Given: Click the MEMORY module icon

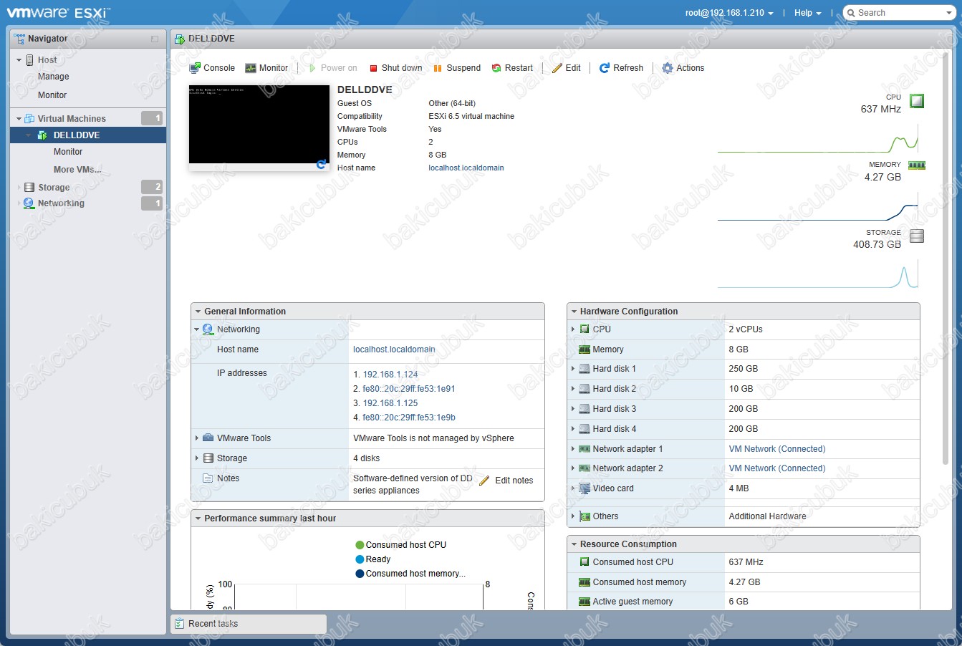Looking at the screenshot, I should coord(917,165).
